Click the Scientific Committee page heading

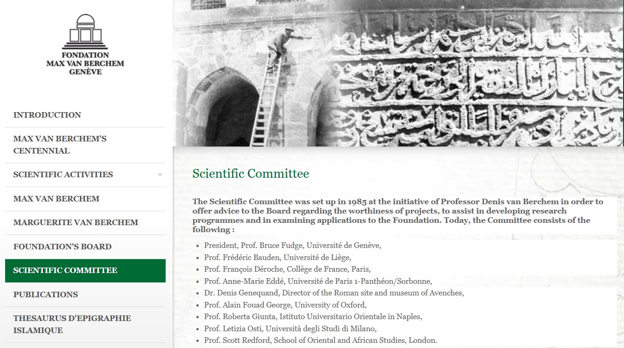[x=251, y=174]
